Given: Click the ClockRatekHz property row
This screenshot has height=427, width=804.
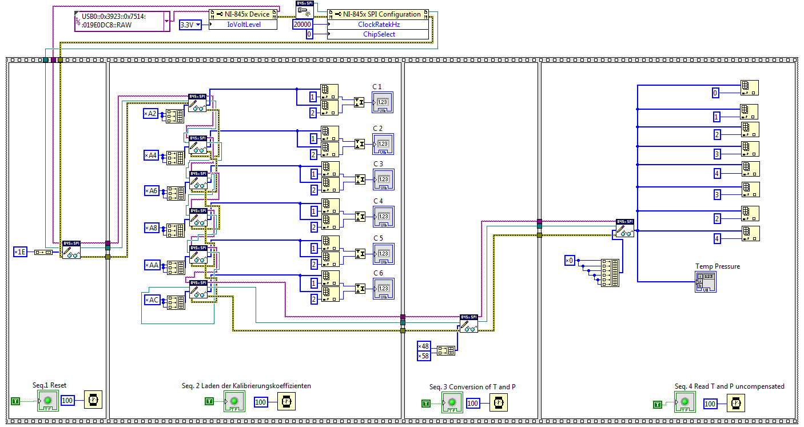Looking at the screenshot, I should 379,25.
